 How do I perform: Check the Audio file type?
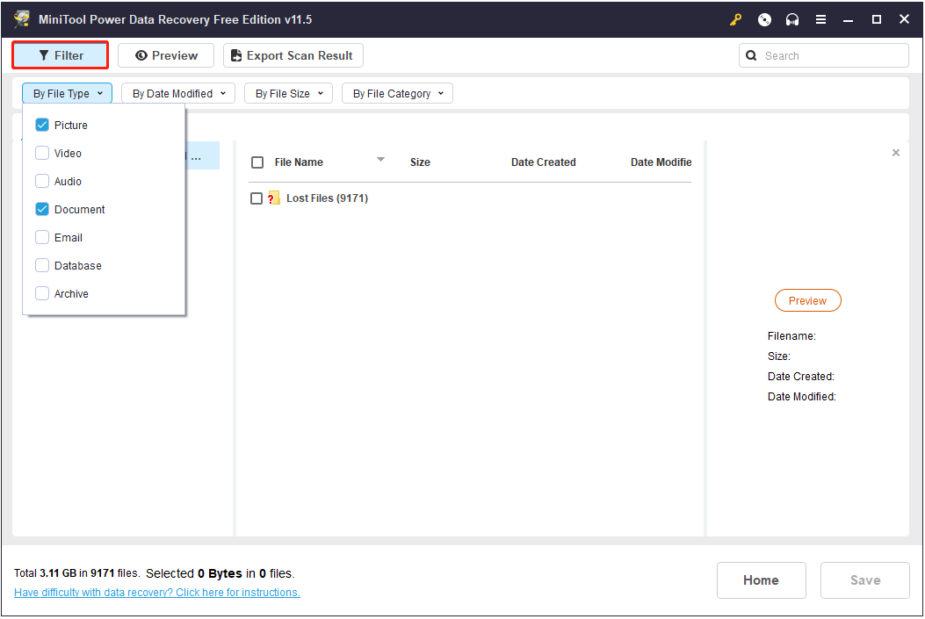(x=42, y=181)
